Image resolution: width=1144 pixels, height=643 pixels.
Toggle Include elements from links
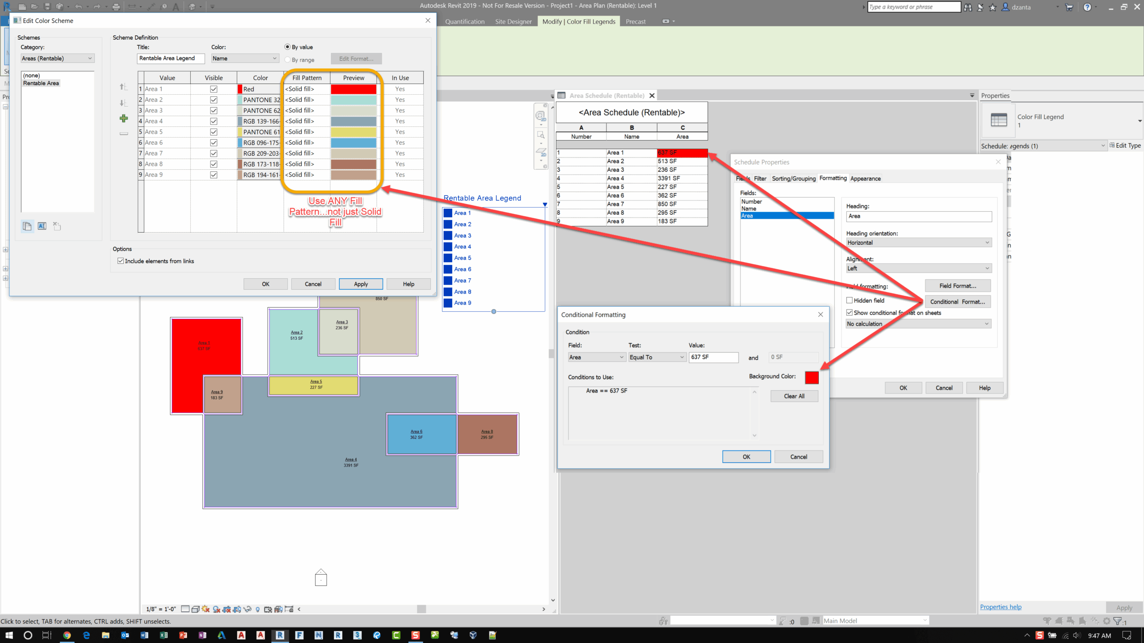tap(121, 261)
